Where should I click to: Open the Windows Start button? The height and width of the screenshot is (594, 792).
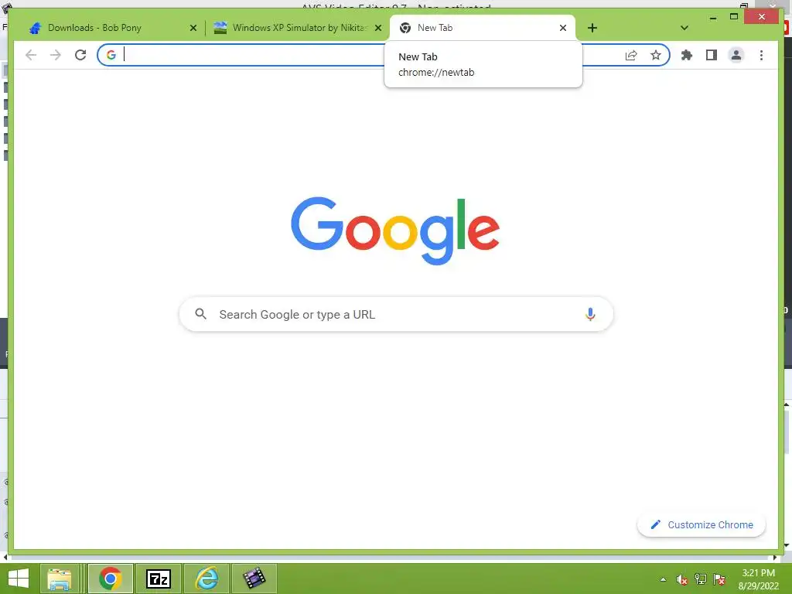pos(19,579)
